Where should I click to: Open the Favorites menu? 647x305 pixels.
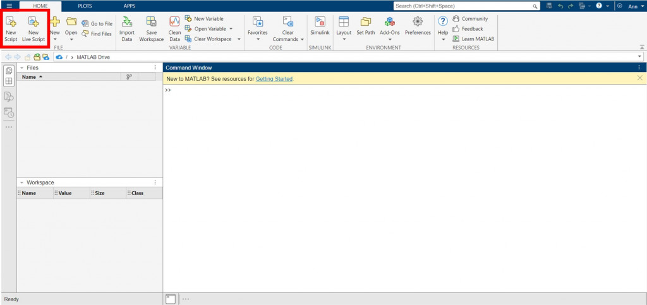[258, 29]
